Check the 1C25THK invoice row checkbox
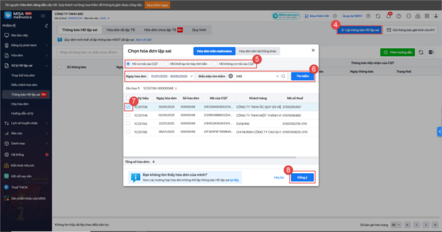 [128, 115]
